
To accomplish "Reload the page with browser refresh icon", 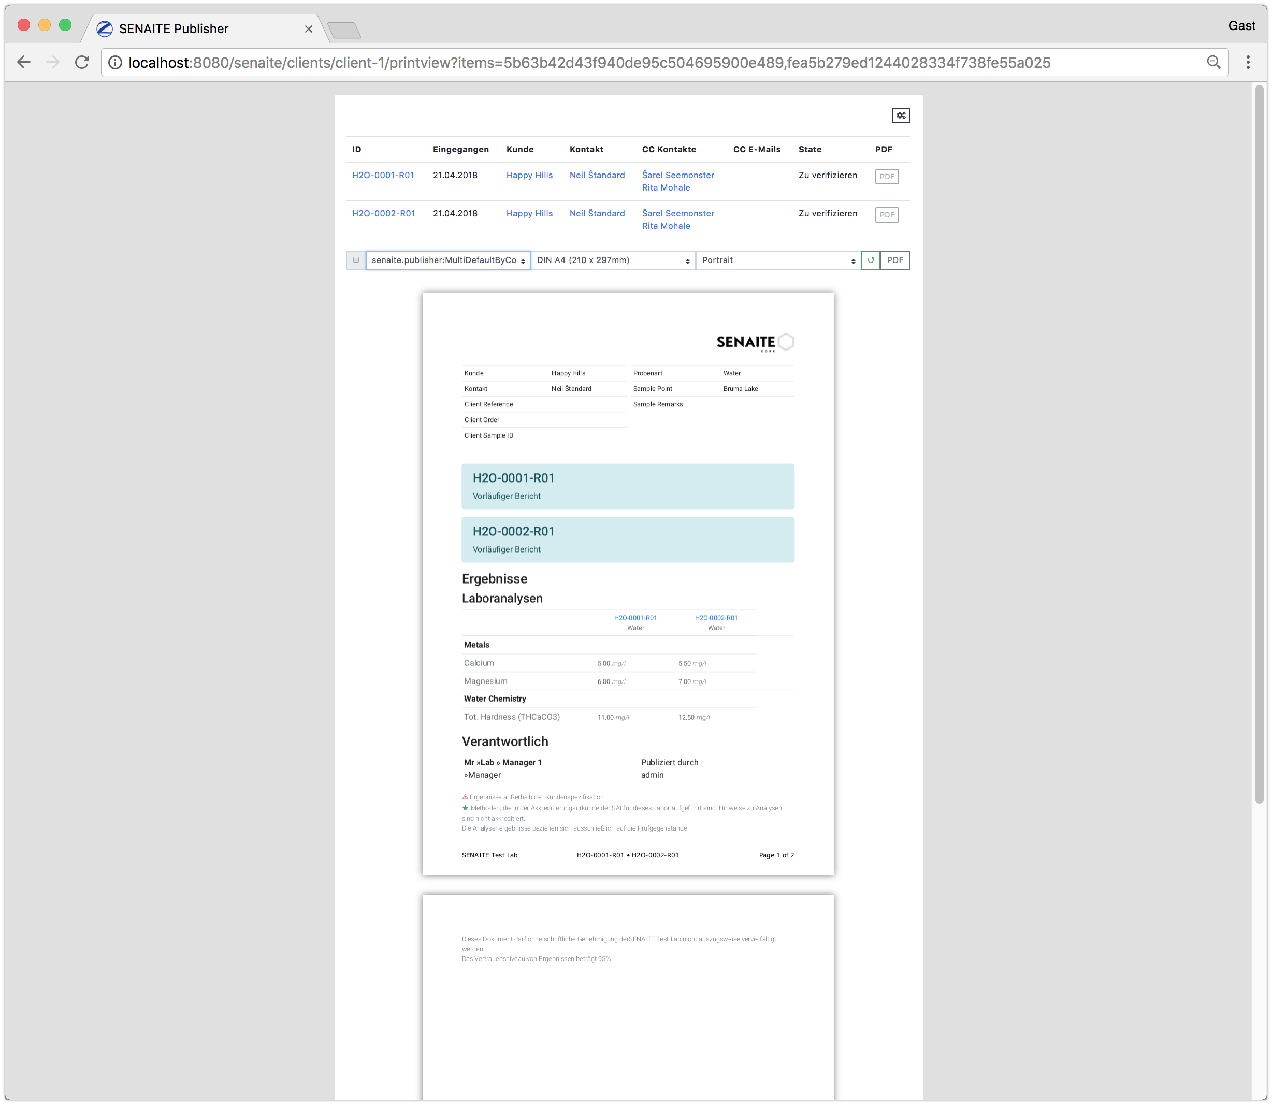I will pyautogui.click(x=82, y=62).
